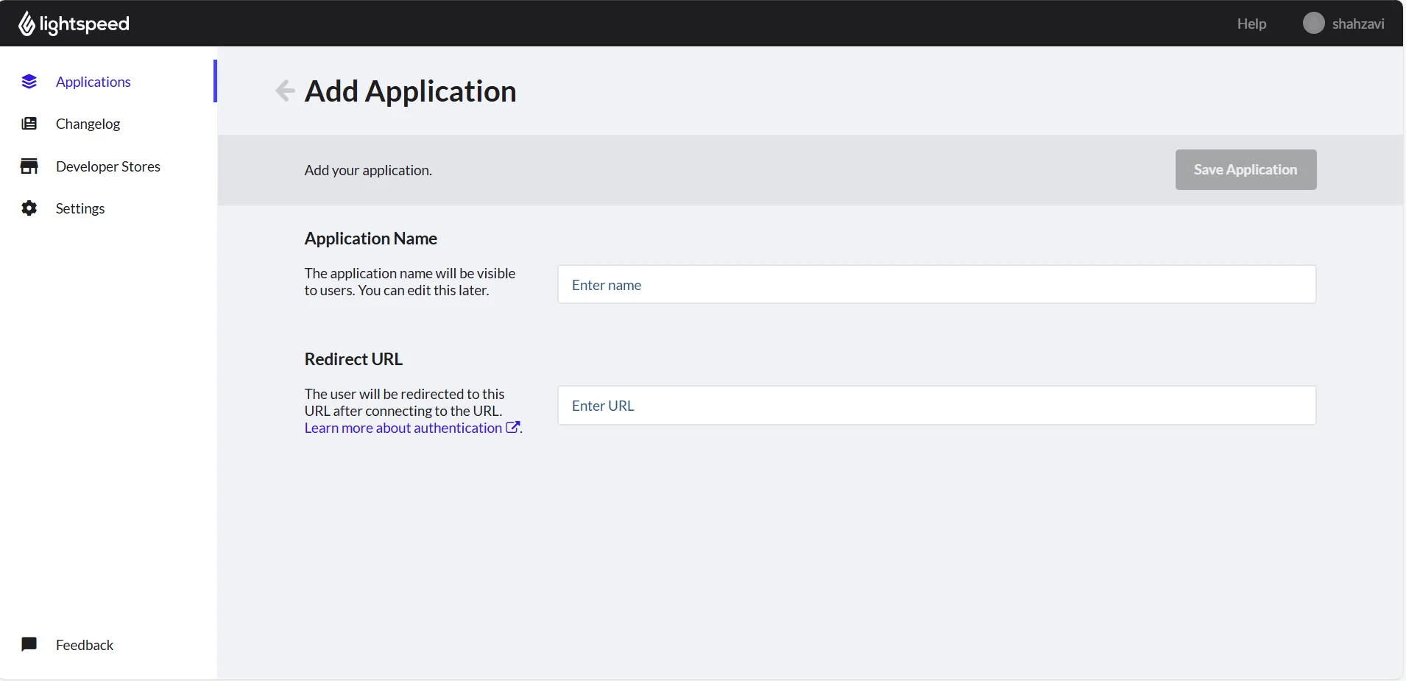1406x681 pixels.
Task: Click the Applications layers icon in sidebar
Action: (x=29, y=82)
